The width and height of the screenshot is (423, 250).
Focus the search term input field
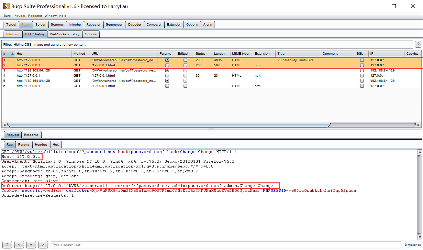tap(227, 245)
